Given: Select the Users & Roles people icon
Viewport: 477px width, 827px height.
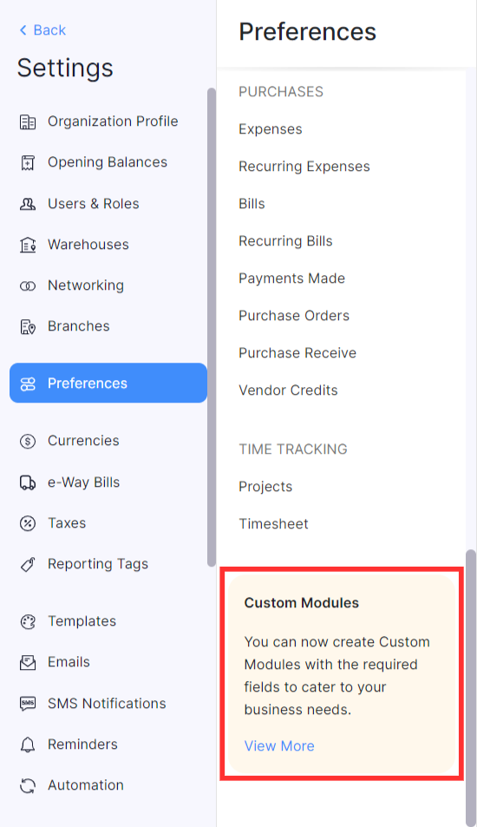Looking at the screenshot, I should pyautogui.click(x=28, y=204).
